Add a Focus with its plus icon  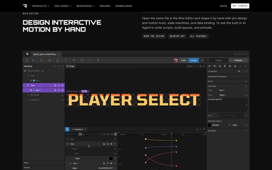[246, 81]
